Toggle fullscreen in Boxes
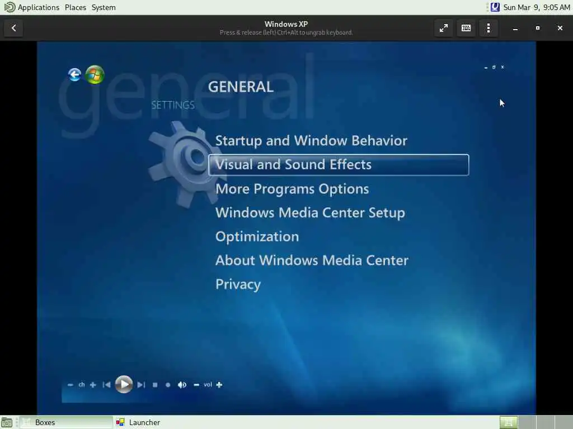The width and height of the screenshot is (573, 429). (444, 28)
